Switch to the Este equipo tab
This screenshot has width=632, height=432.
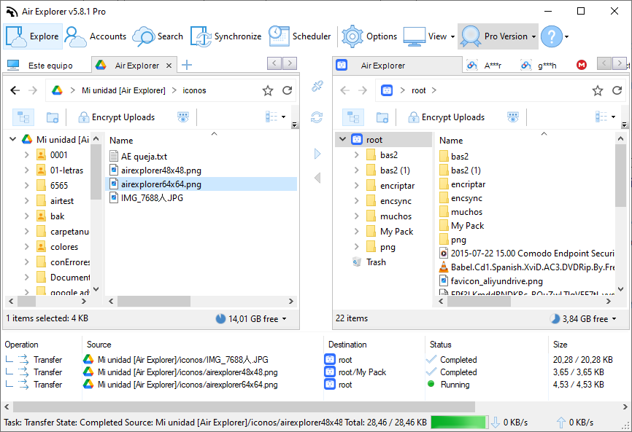click(44, 66)
